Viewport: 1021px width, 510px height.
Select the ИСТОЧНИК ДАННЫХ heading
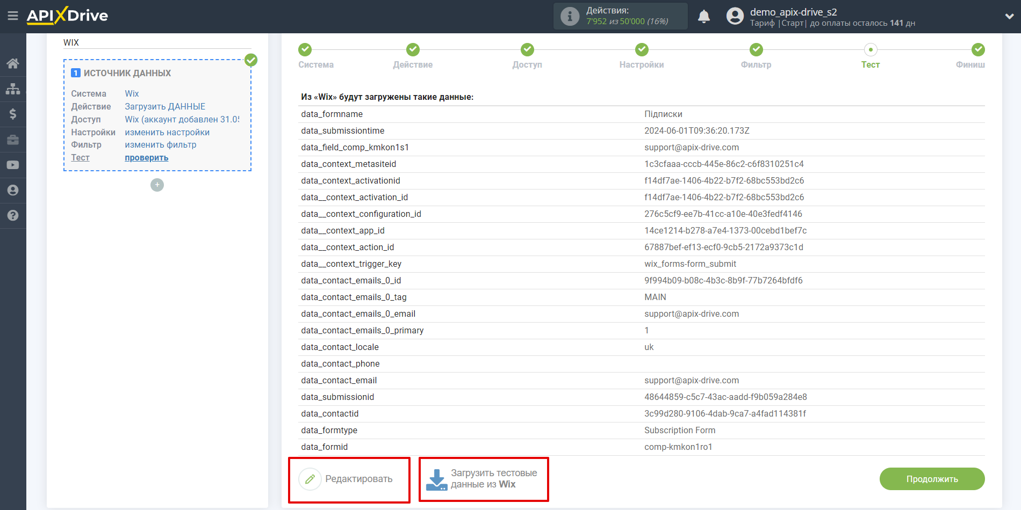(x=127, y=73)
